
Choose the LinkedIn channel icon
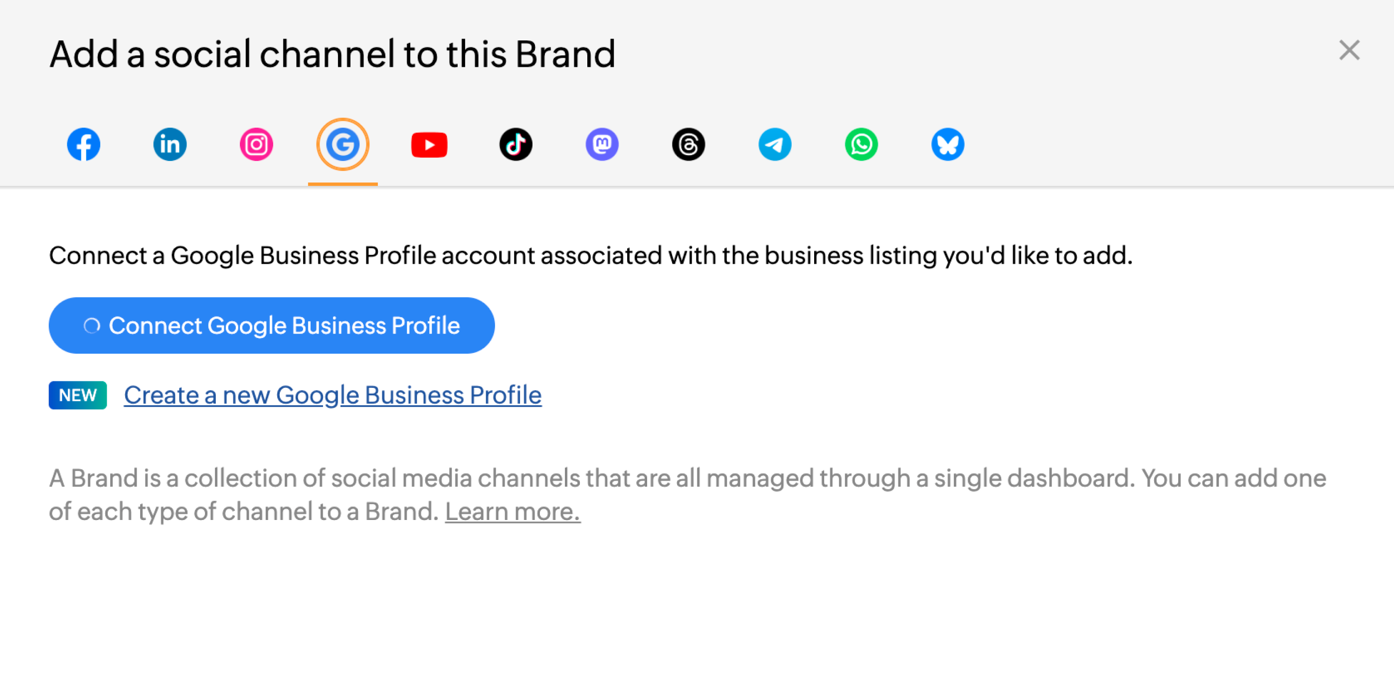tap(170, 145)
